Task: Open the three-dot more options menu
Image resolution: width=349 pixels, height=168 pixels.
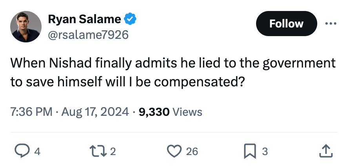Action: click(x=331, y=24)
